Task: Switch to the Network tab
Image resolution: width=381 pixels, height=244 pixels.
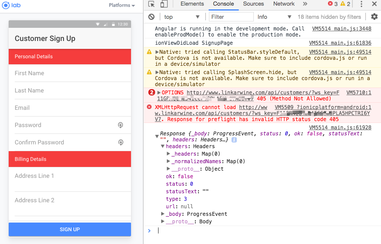Action: click(284, 4)
